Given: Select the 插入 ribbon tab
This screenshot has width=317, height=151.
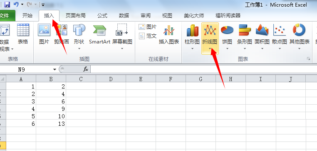Looking at the screenshot, I should [x=49, y=16].
